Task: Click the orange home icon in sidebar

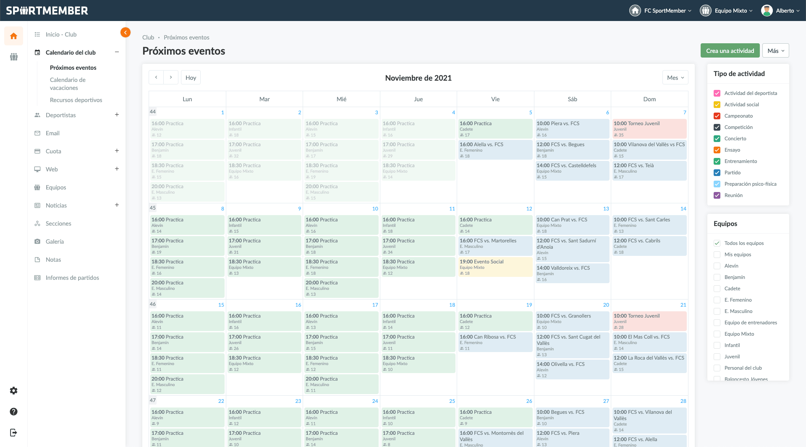Action: pyautogui.click(x=13, y=36)
